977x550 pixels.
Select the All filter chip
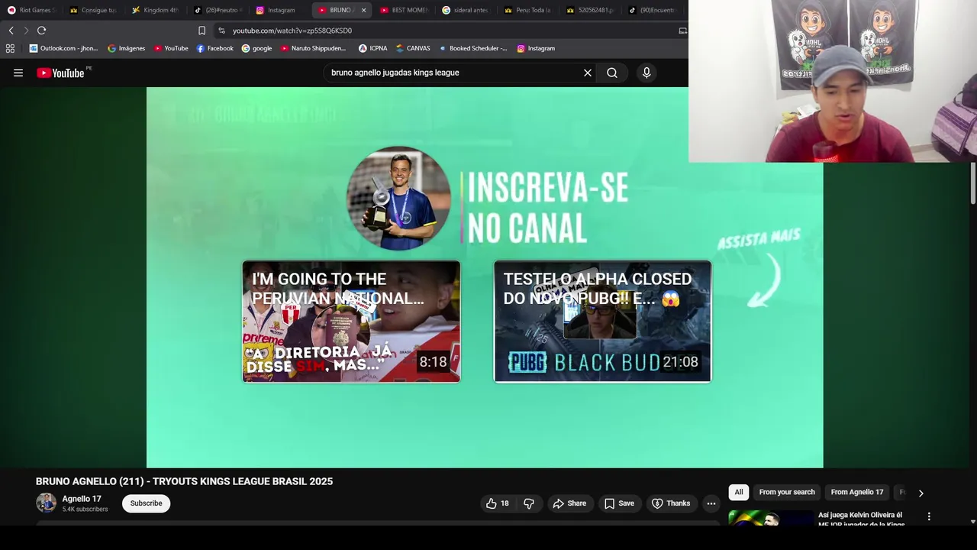pos(739,492)
